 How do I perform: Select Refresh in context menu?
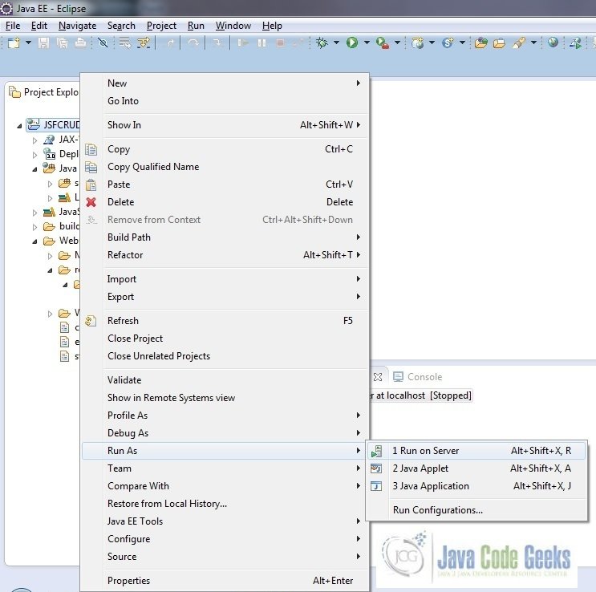225,321
